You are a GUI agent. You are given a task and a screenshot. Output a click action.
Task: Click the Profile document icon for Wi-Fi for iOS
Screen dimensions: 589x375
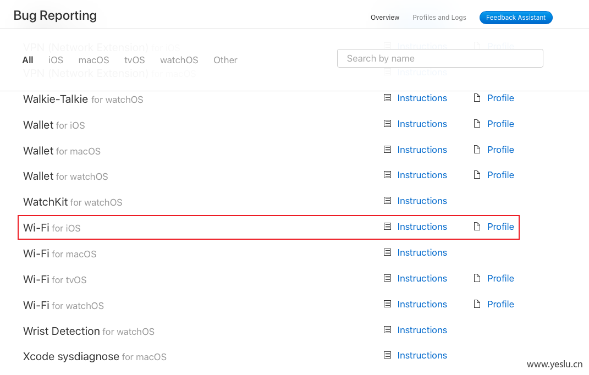click(x=477, y=227)
